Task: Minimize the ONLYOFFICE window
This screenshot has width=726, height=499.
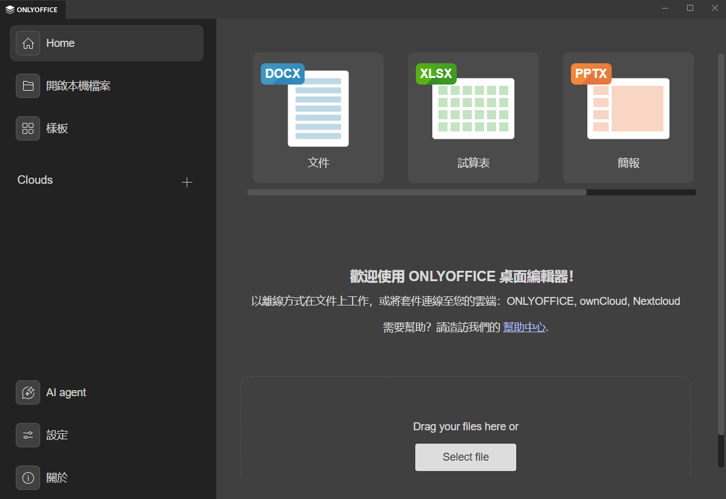Action: (x=665, y=9)
